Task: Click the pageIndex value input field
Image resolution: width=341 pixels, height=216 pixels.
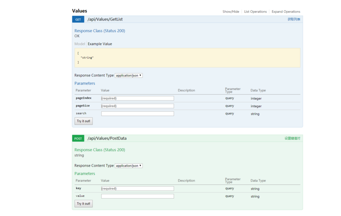Action: pos(137,98)
